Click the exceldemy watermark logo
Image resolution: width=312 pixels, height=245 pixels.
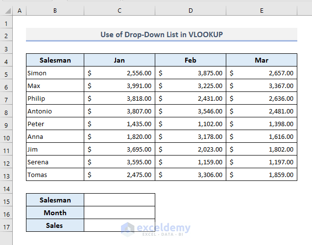[128, 228]
